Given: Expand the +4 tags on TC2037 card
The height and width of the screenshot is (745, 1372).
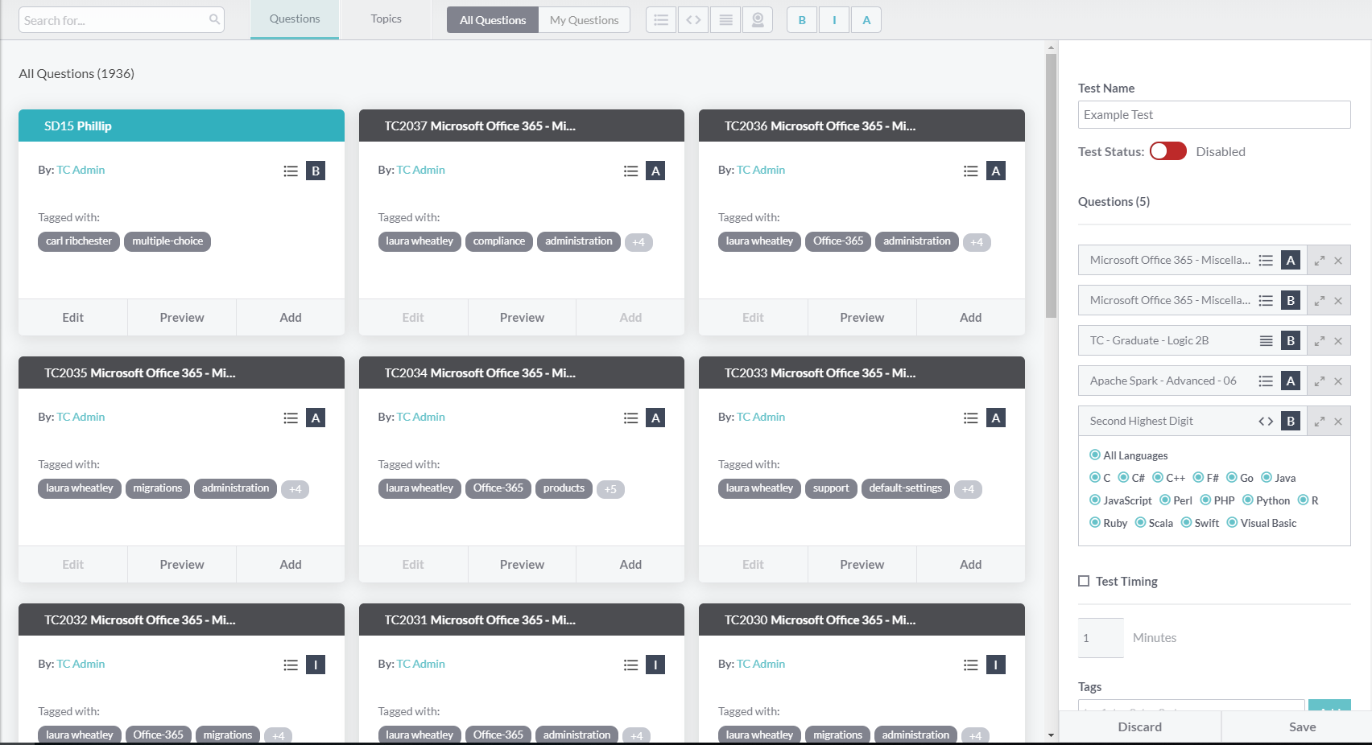Looking at the screenshot, I should point(638,242).
